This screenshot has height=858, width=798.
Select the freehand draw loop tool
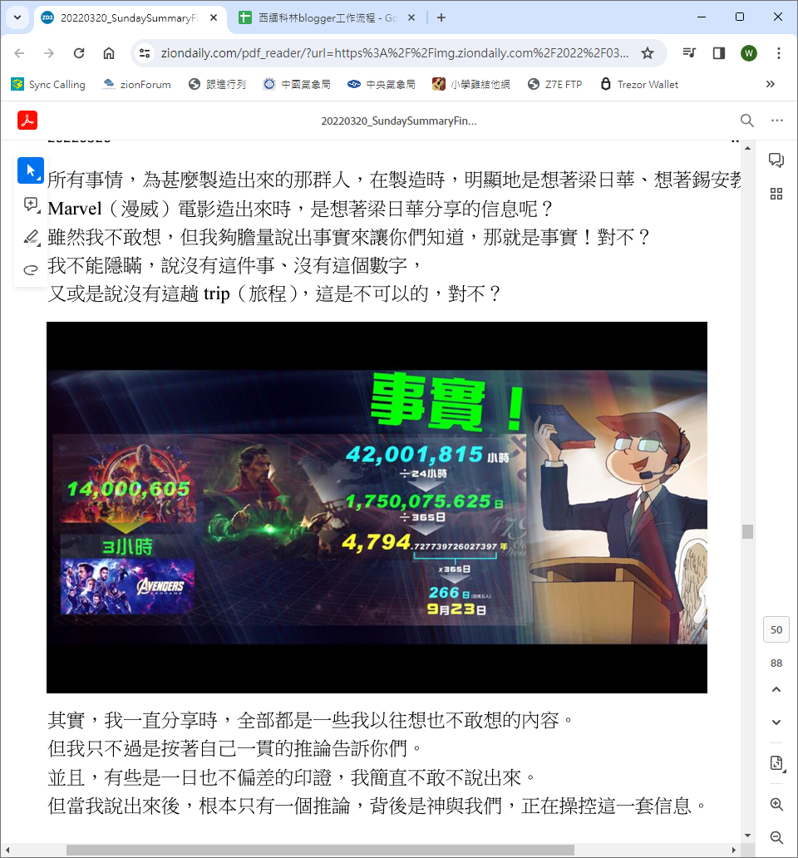31,269
